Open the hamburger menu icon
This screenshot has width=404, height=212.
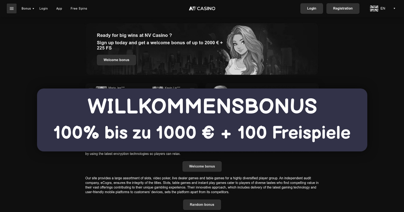click(x=12, y=8)
